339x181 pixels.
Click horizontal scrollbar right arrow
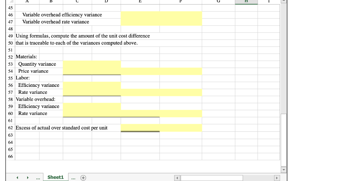click(277, 178)
